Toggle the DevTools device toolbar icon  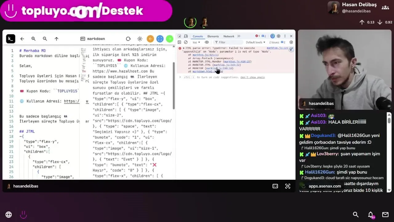tap(185, 36)
